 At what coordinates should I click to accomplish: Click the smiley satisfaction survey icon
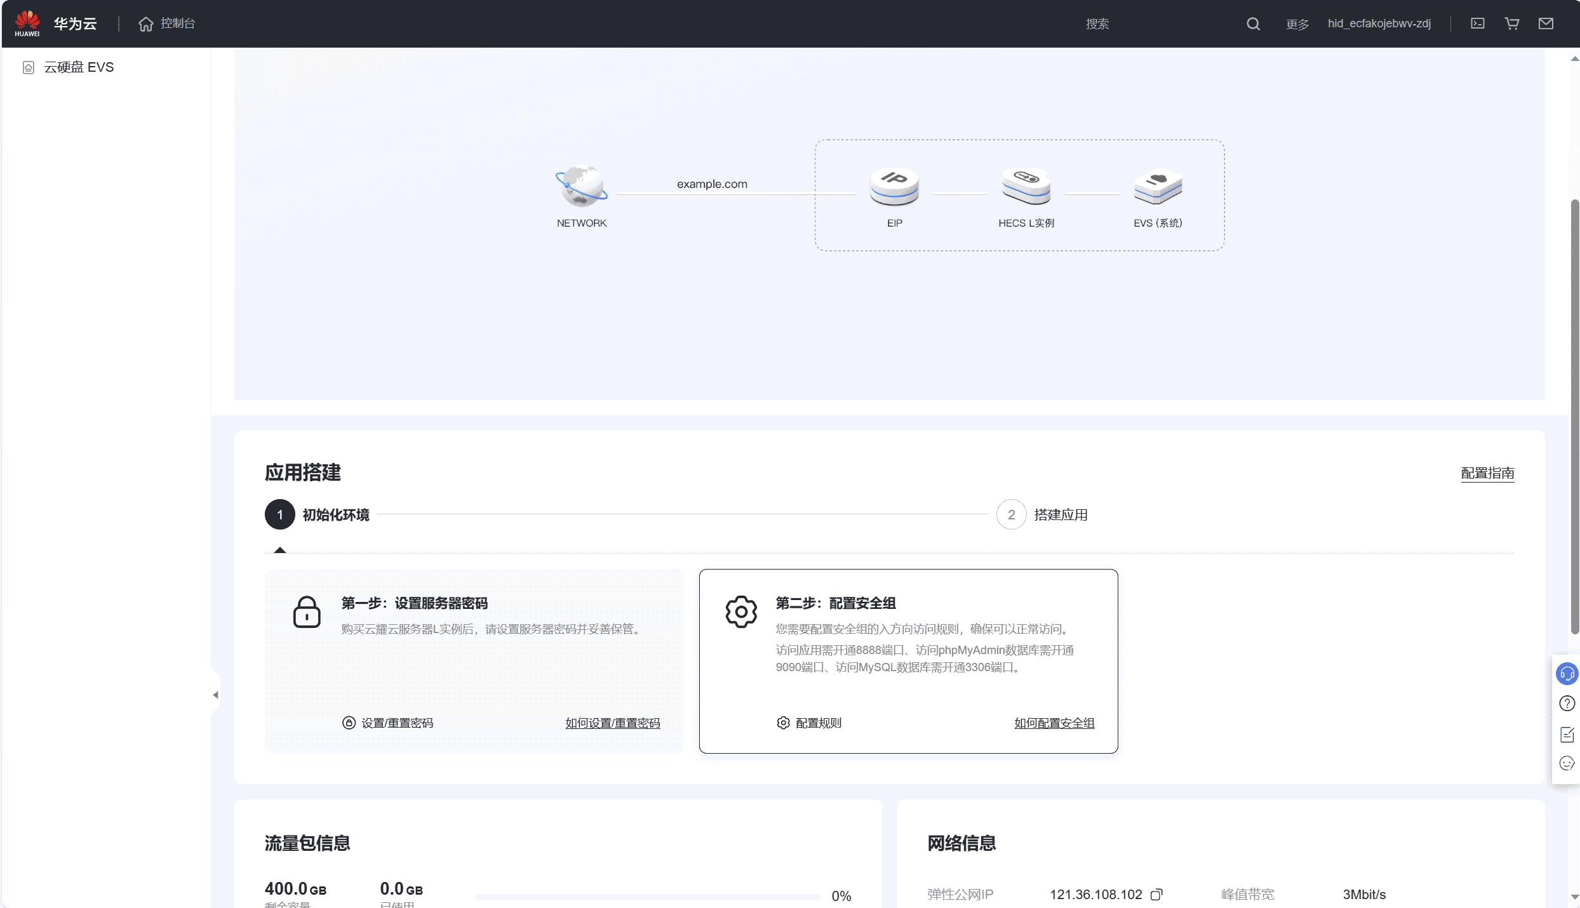tap(1566, 764)
